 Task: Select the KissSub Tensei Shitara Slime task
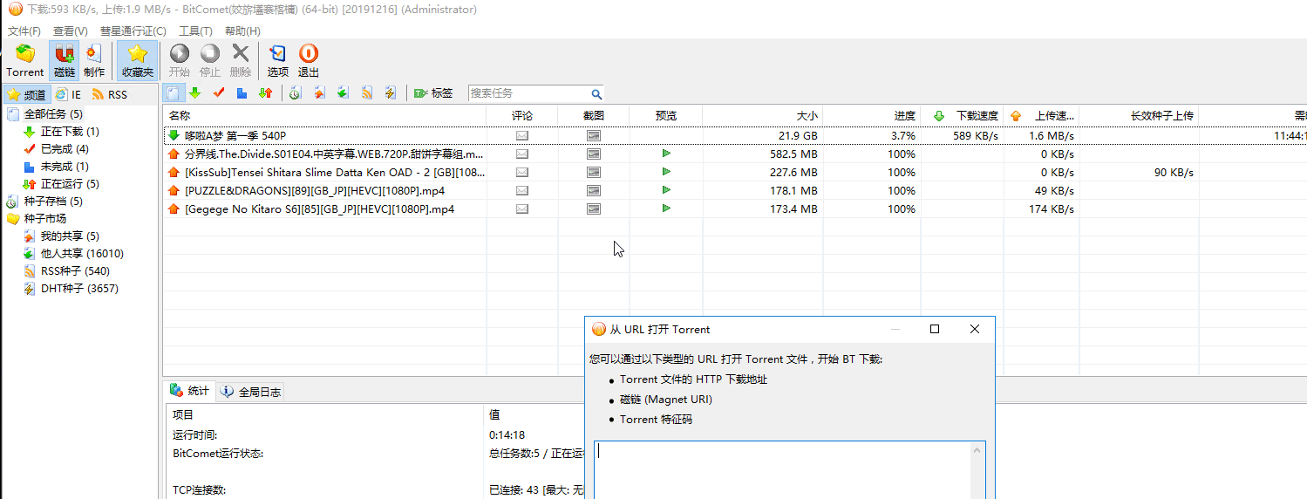pos(735,172)
